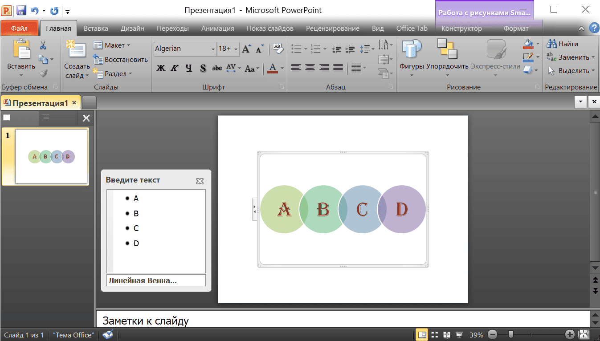Switch to the Вставка tab
The image size is (600, 341).
coord(96,28)
